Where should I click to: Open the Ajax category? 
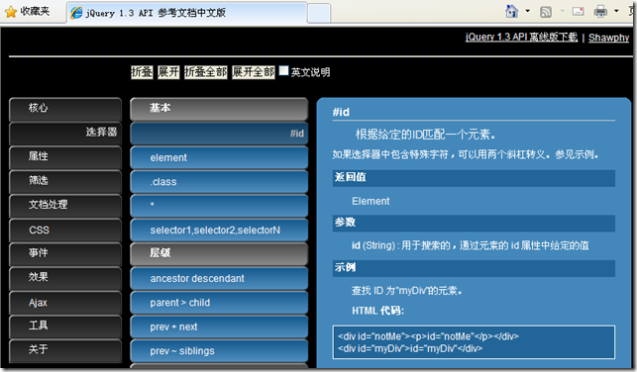coord(65,303)
